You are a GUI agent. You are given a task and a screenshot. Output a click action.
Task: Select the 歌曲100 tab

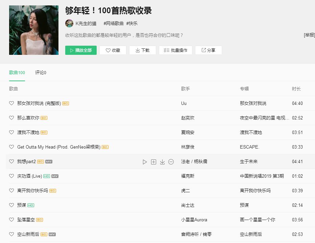tap(17, 73)
